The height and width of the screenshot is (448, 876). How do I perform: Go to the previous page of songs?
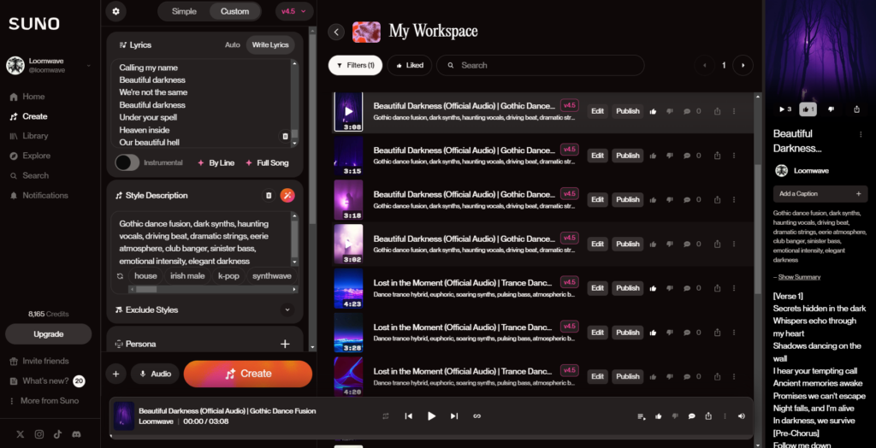click(705, 65)
